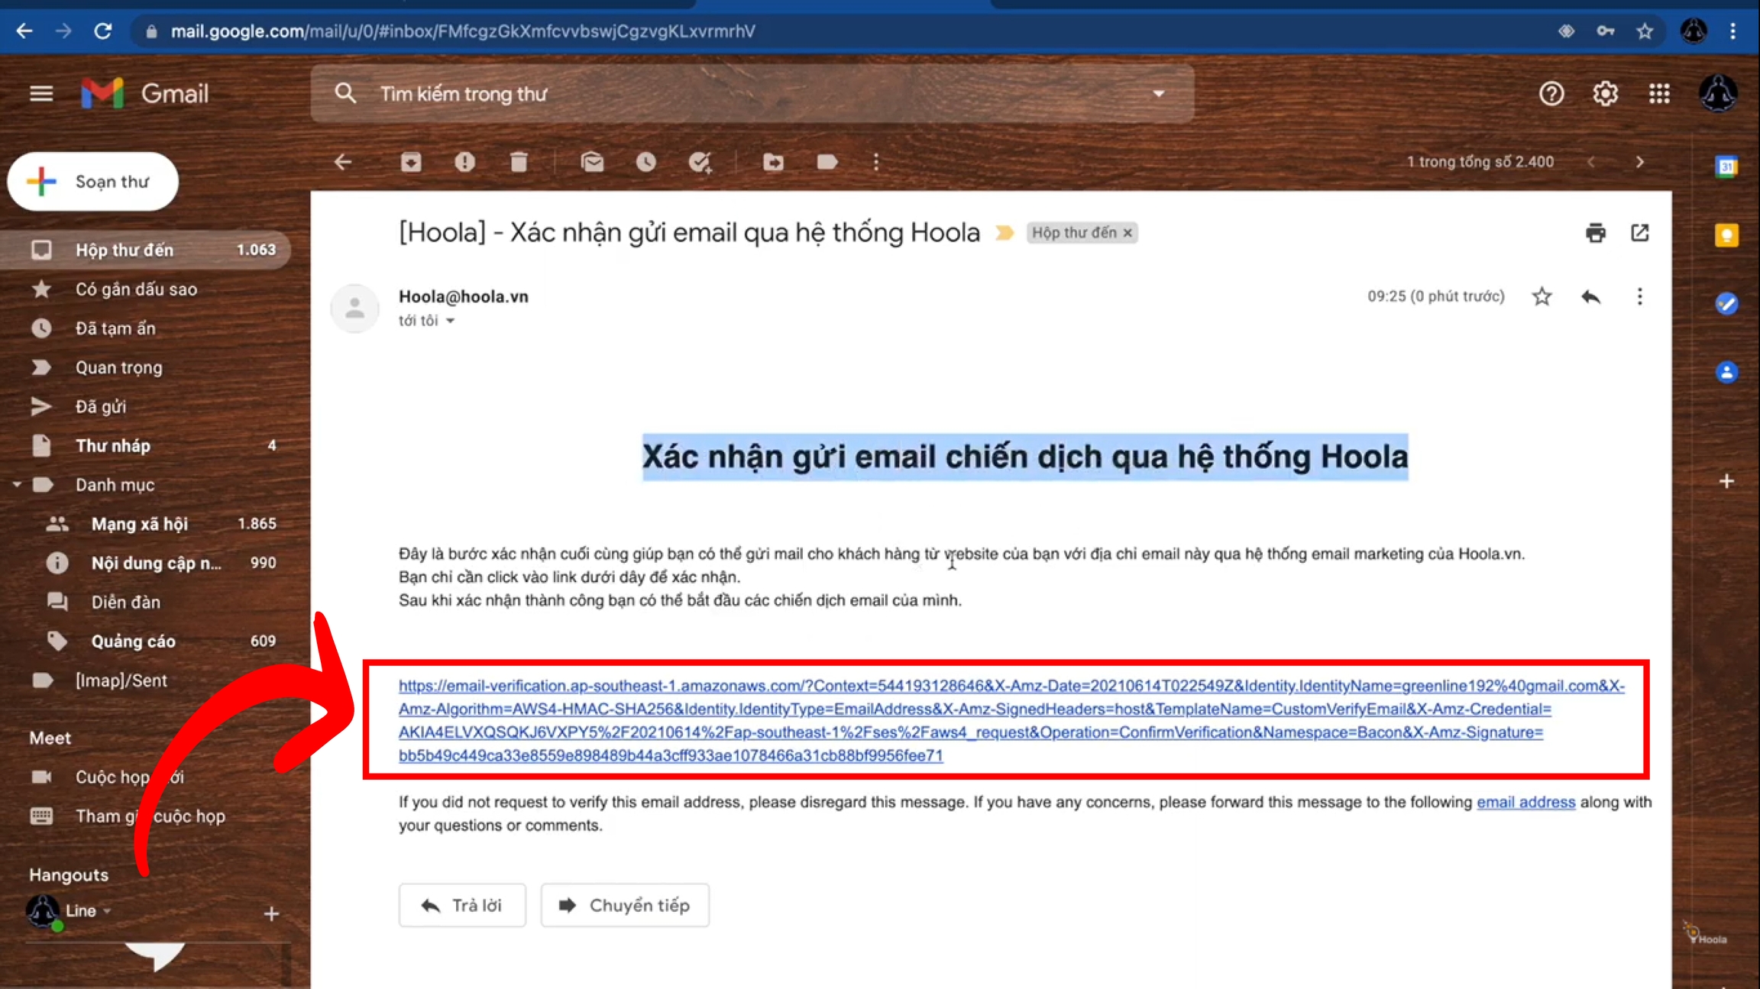This screenshot has height=989, width=1760.
Task: Remove the Hộp thư đến label chip
Action: coord(1127,233)
